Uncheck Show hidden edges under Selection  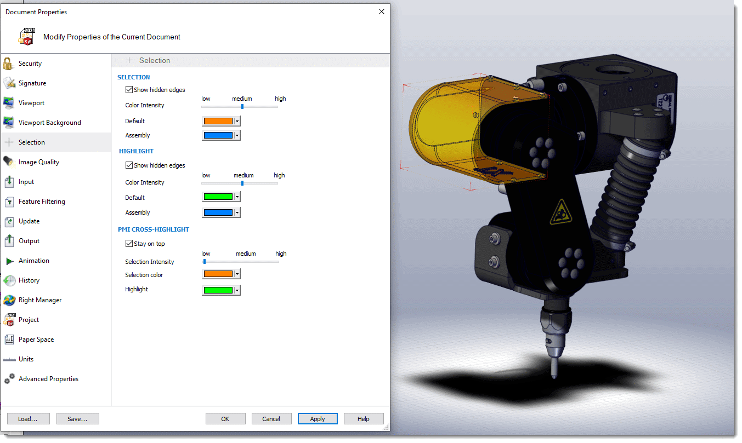(x=129, y=90)
